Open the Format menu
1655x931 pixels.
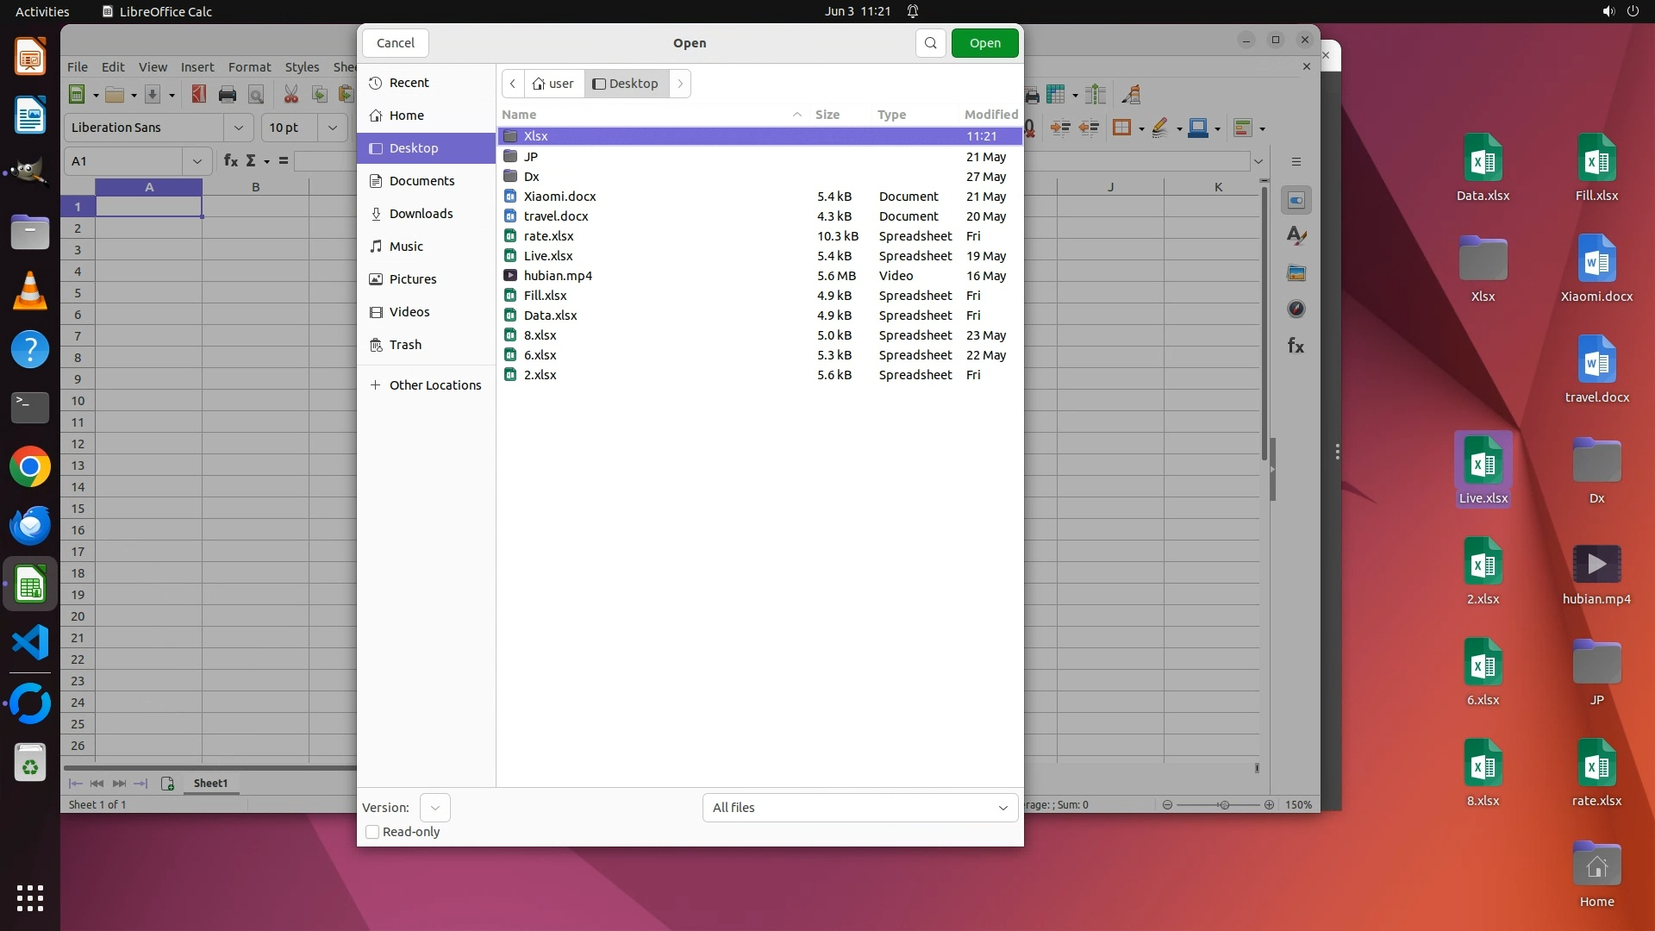tap(249, 67)
